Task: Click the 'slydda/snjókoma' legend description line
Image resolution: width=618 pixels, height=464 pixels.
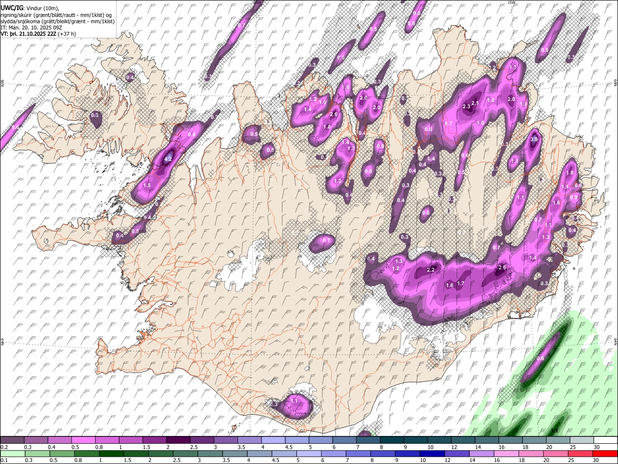Action: [57, 21]
